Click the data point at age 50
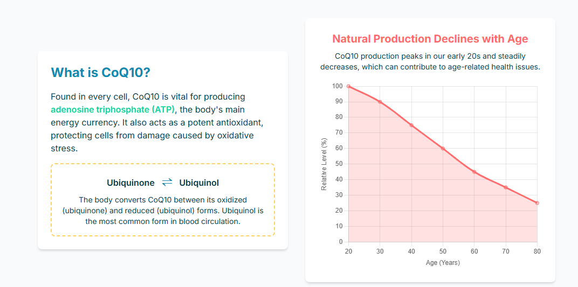The height and width of the screenshot is (287, 578). pyautogui.click(x=443, y=149)
